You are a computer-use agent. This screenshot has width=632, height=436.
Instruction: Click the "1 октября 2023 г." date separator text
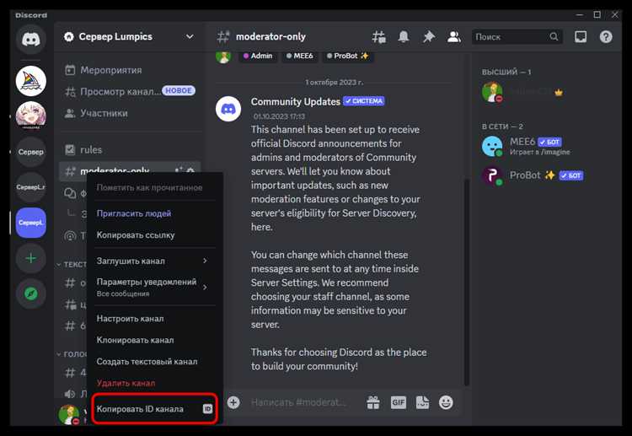click(x=335, y=83)
